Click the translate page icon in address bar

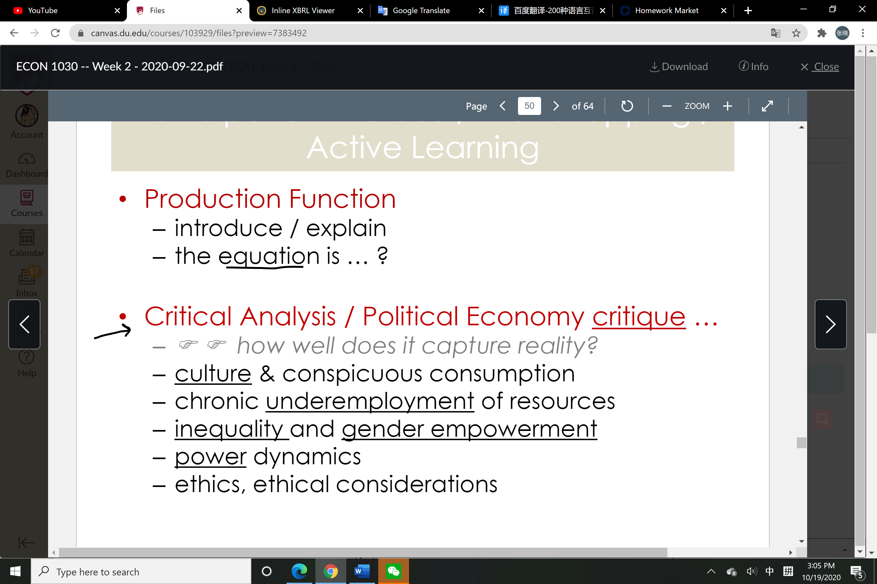tap(776, 33)
